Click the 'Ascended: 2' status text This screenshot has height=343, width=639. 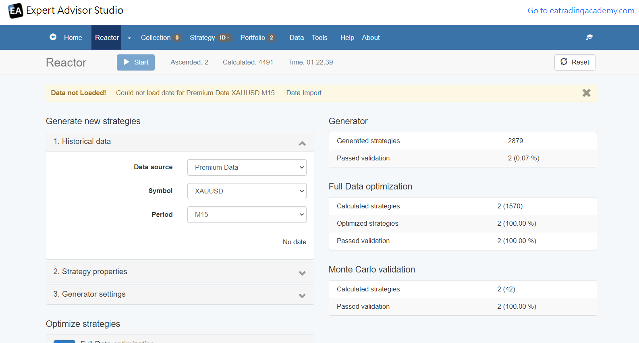189,62
